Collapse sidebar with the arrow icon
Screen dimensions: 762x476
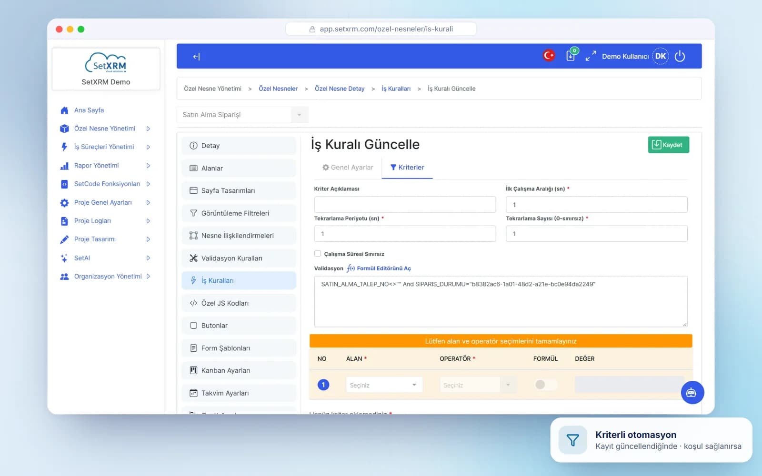coord(196,57)
